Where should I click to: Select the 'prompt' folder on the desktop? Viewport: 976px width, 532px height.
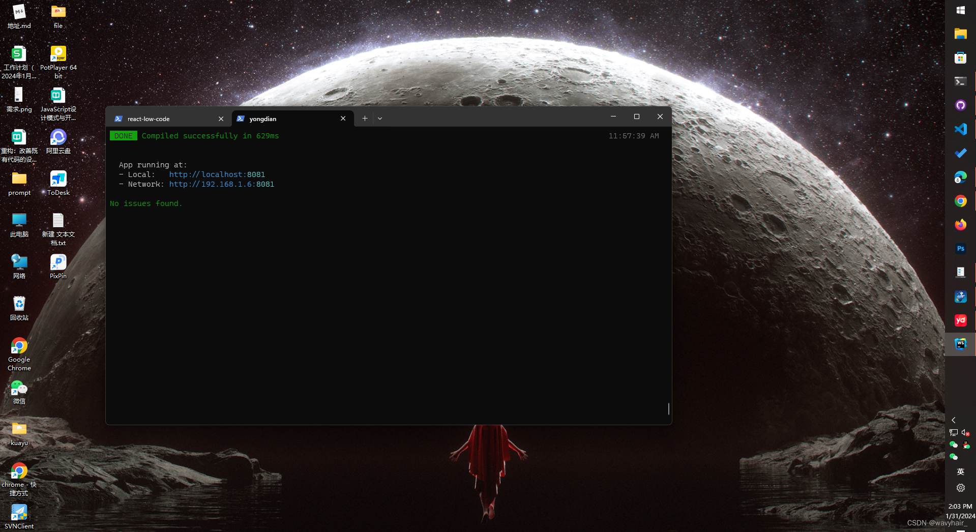tap(19, 183)
